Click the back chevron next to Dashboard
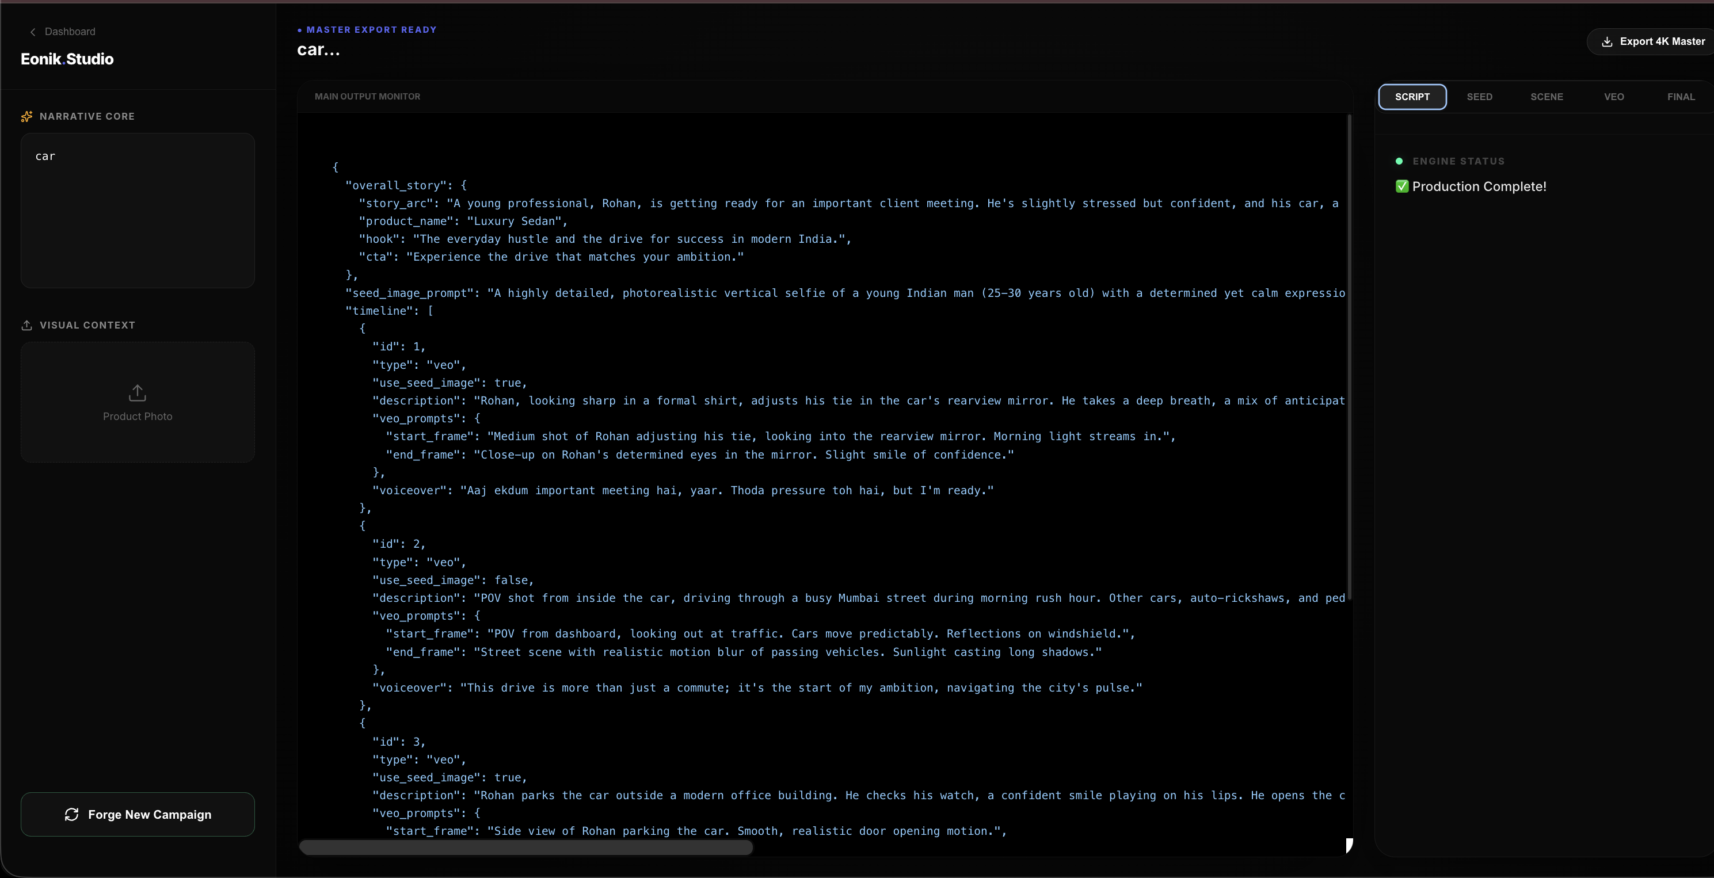1714x878 pixels. (x=33, y=31)
